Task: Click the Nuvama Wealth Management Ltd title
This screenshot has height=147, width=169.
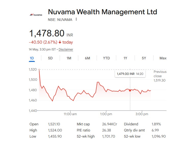Action: [x=102, y=12]
